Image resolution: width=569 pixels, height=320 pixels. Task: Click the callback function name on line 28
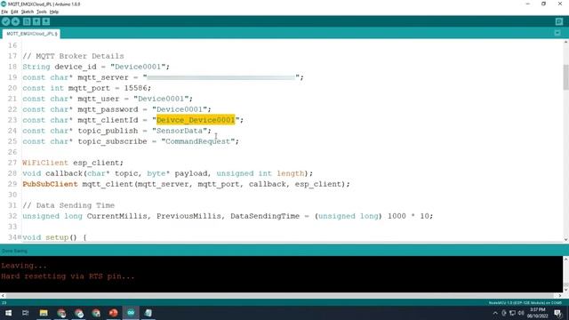pyautogui.click(x=64, y=173)
